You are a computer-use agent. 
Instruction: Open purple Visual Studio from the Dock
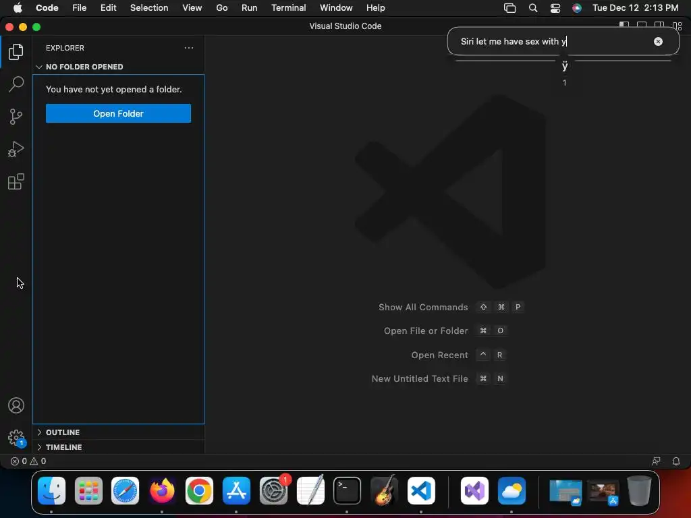[x=474, y=491]
